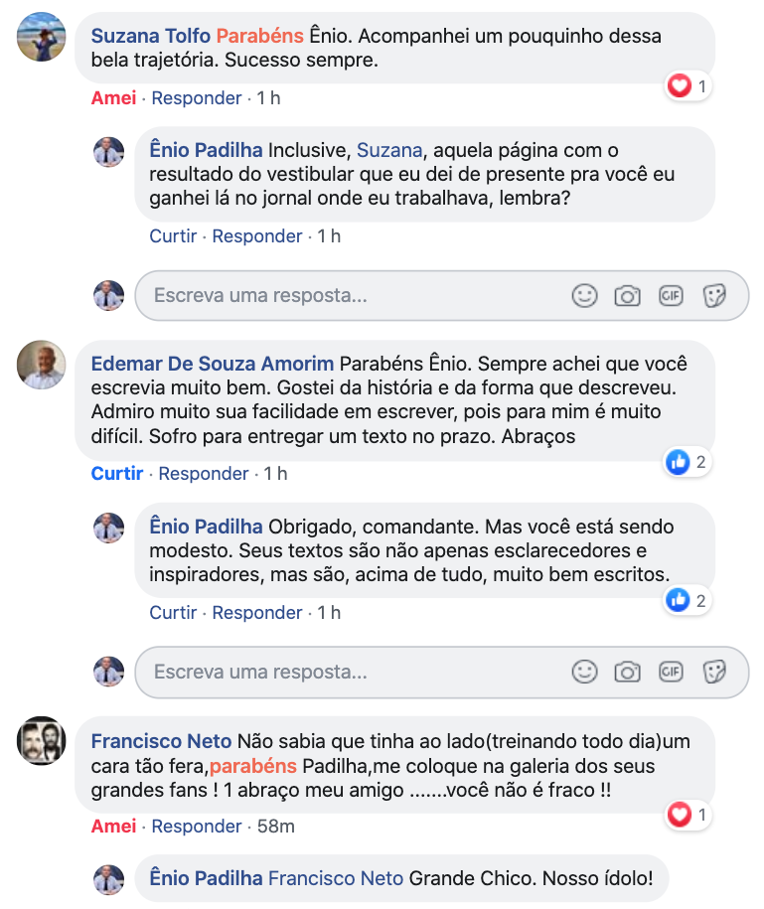Viewport: 764px width, 909px height.
Task: Open GIF picker in second reply box
Action: (x=671, y=672)
